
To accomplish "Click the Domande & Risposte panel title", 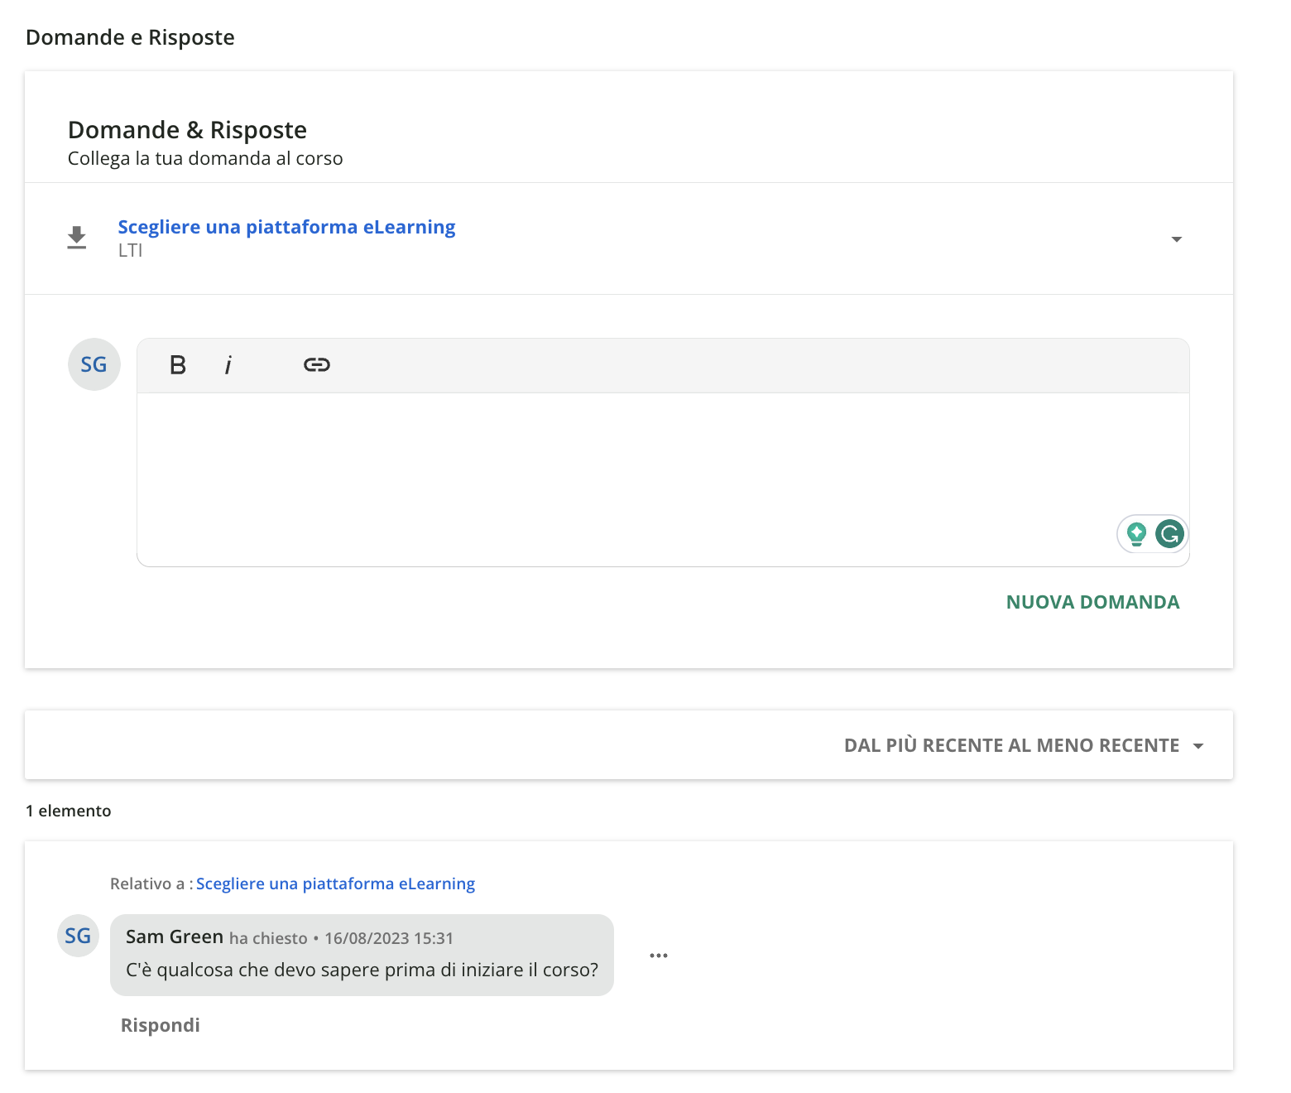I will pos(186,129).
